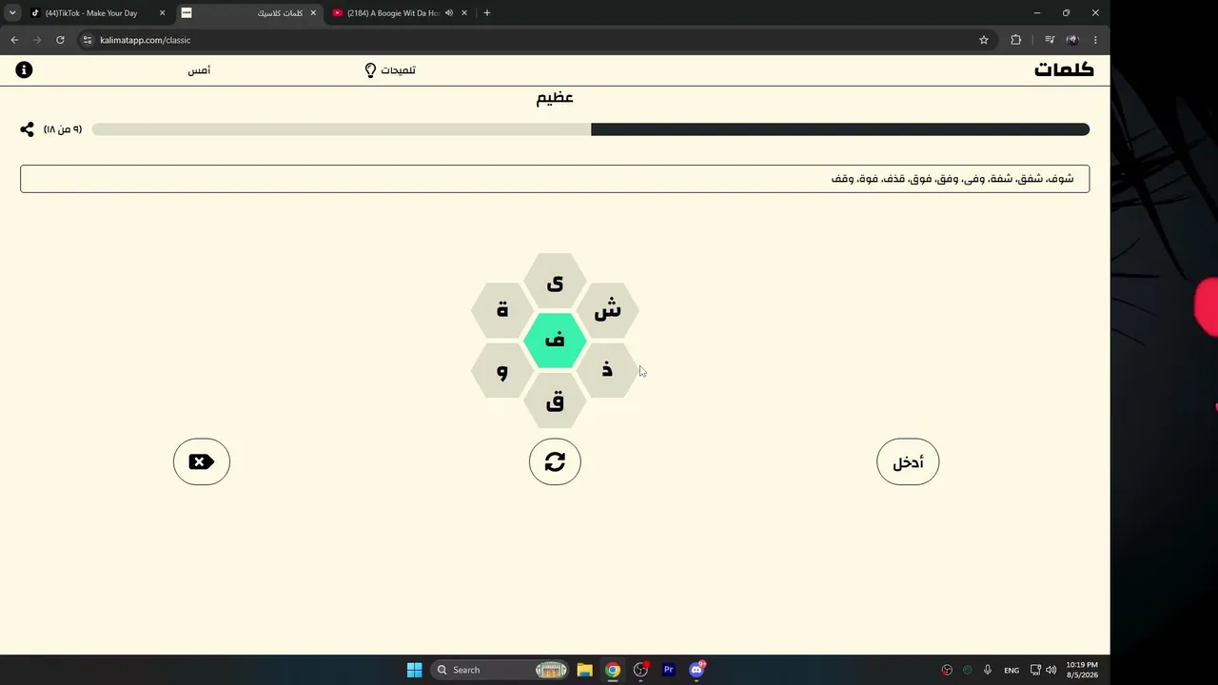The width and height of the screenshot is (1218, 685).
Task: Open a new browser tab
Action: click(x=487, y=13)
